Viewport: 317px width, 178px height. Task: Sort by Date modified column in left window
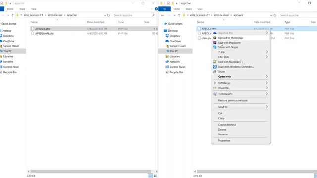tap(96, 22)
